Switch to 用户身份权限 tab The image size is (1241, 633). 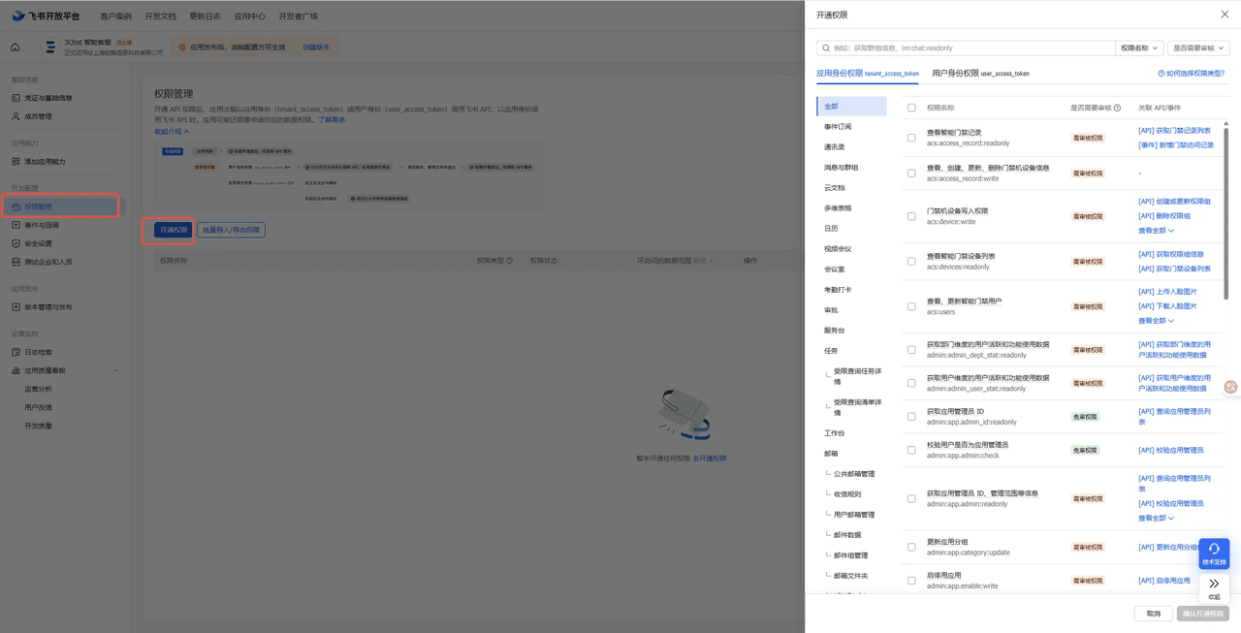(980, 74)
